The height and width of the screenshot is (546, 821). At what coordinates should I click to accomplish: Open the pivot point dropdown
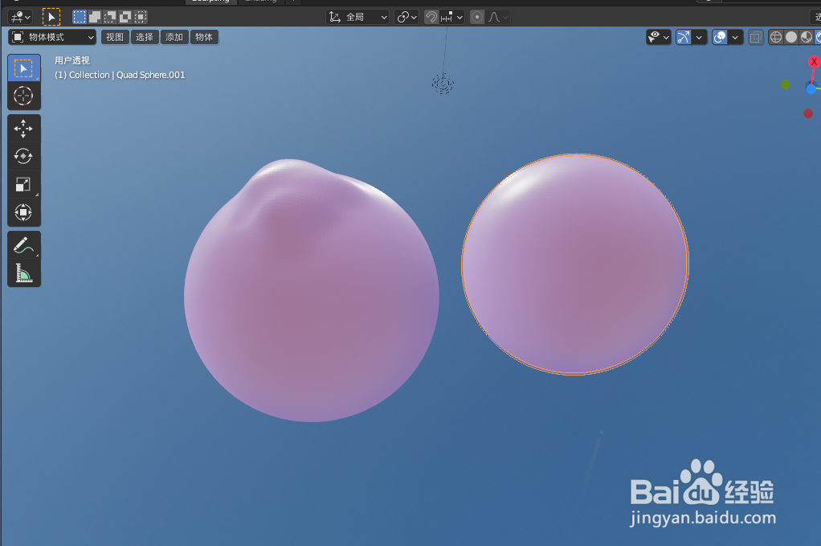click(x=406, y=18)
